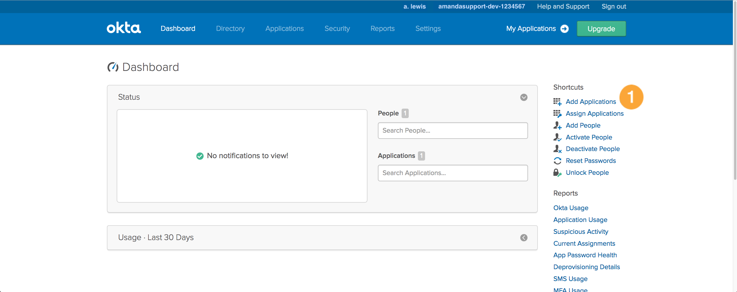737x292 pixels.
Task: Open the Applications menu
Action: (284, 28)
